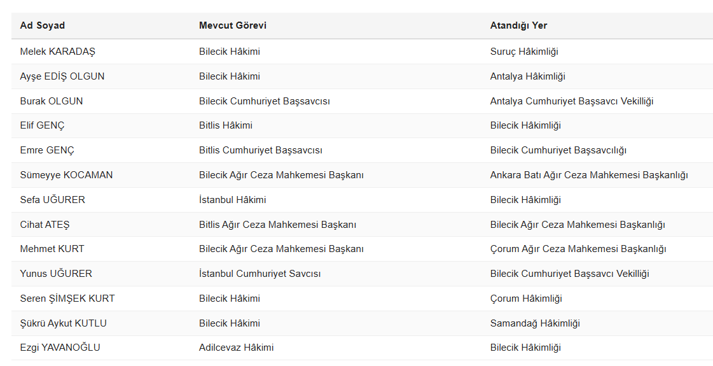Image resolution: width=713 pixels, height=366 pixels.
Task: Select the Sümeyye KOCAMAN name cell
Action: pos(66,175)
